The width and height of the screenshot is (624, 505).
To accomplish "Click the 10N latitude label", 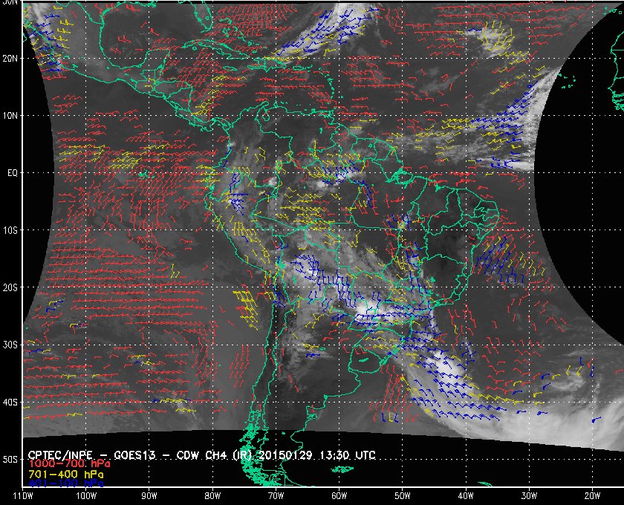I will [10, 115].
